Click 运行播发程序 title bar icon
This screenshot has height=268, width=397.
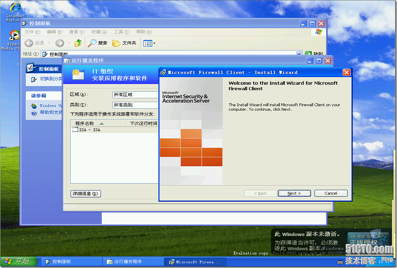[67, 61]
